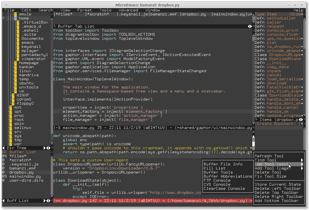The image size is (309, 210).
Task: Open window menu arrow in title bar
Action: [6, 5]
